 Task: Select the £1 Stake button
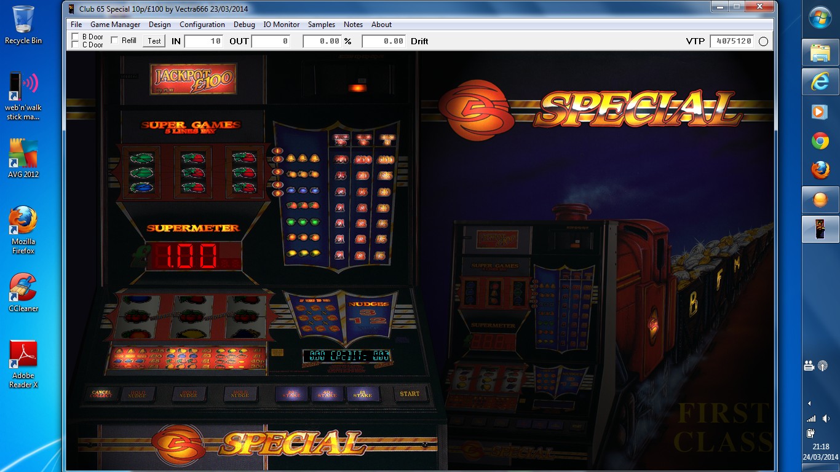pos(362,394)
